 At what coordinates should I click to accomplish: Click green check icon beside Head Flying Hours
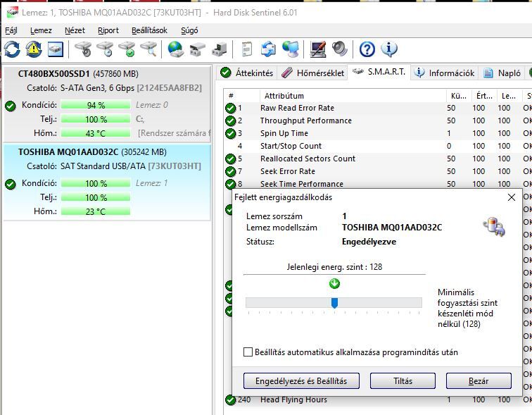point(230,400)
